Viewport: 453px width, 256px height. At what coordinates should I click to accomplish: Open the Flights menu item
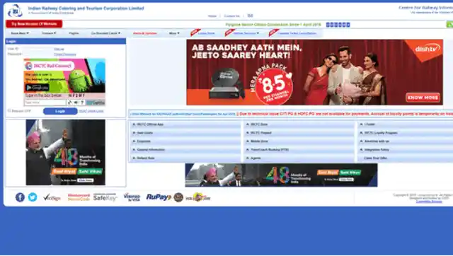[x=74, y=33]
